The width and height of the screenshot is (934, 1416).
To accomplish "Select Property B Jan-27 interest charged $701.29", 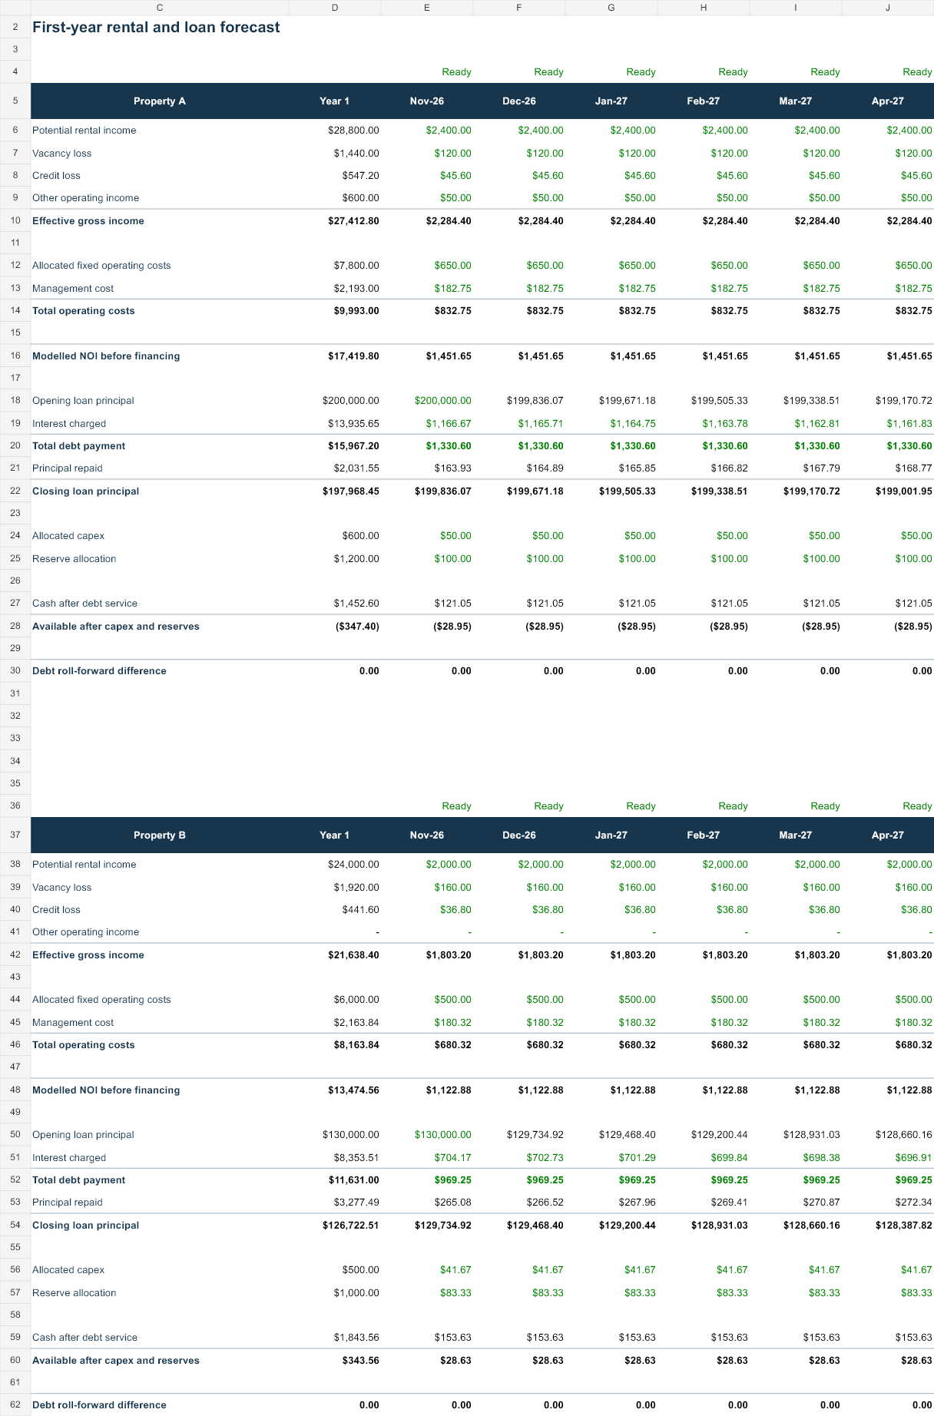I will [x=638, y=1158].
